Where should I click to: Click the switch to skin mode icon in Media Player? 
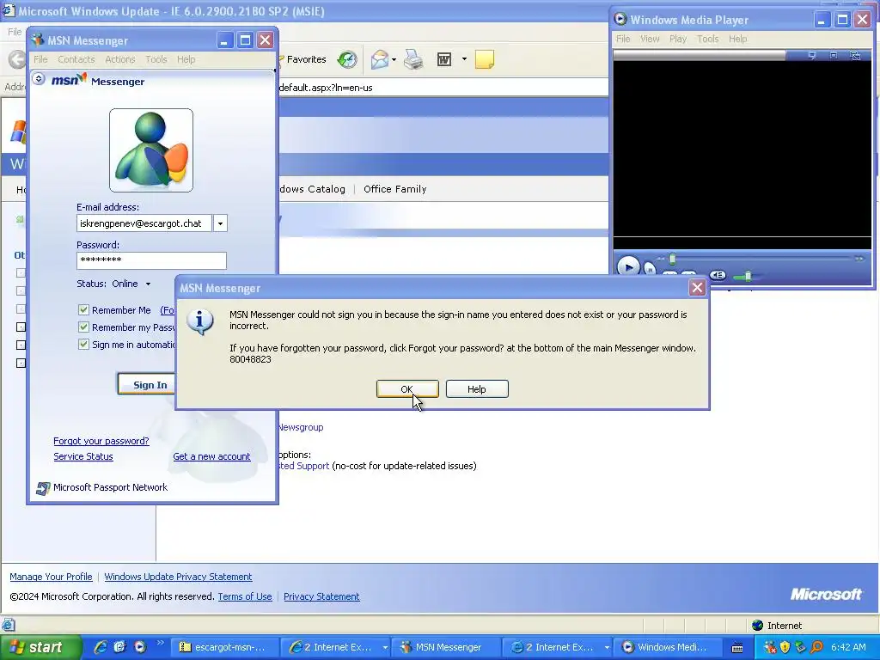coord(855,55)
